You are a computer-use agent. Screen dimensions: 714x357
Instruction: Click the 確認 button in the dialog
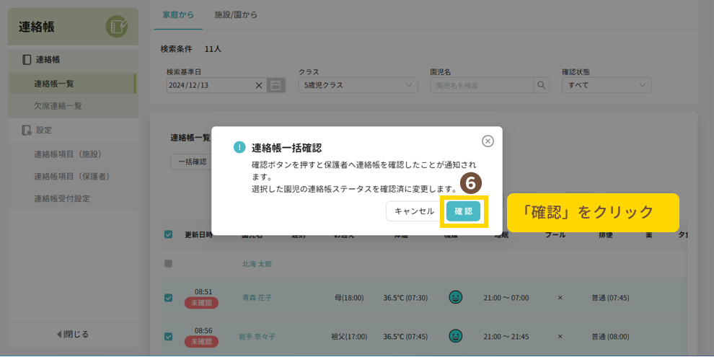463,211
